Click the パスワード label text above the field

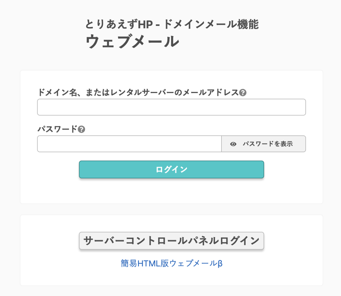tap(57, 129)
